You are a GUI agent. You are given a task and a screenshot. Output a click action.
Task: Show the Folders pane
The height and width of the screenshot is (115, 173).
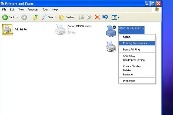67,17
